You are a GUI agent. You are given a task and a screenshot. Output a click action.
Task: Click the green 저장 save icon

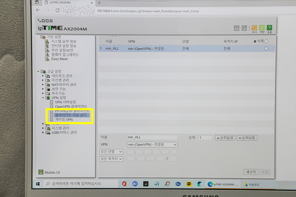[x=262, y=28]
